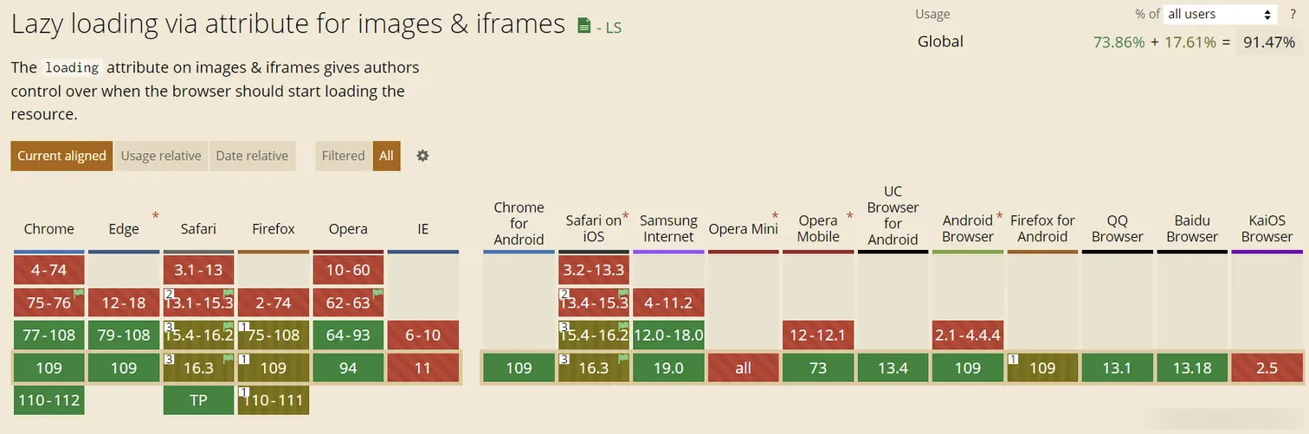Switch to Usage relative view
The width and height of the screenshot is (1309, 434).
[161, 156]
